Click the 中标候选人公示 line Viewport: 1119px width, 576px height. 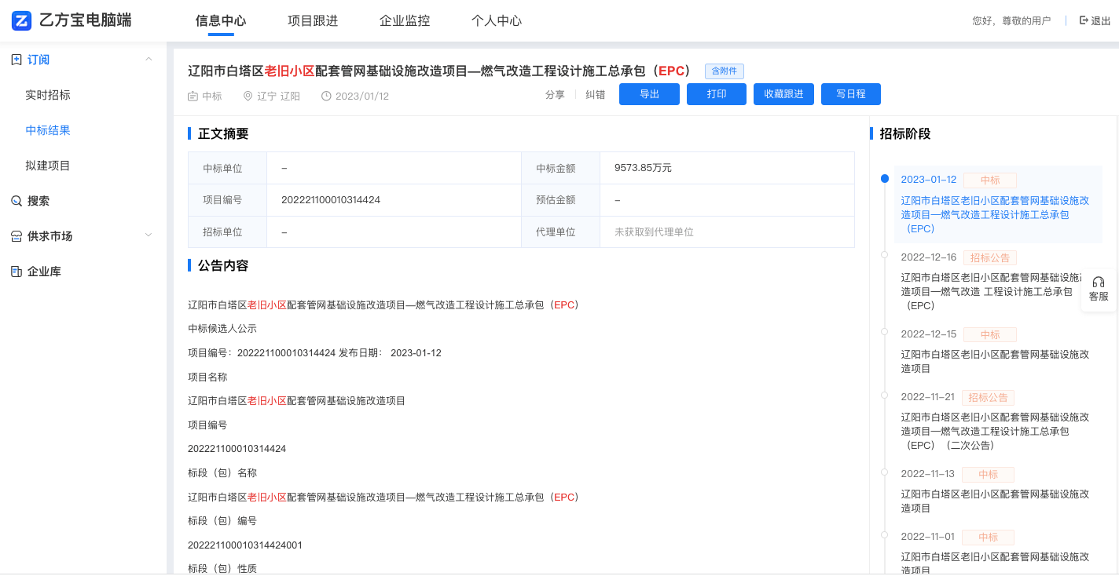tap(222, 329)
